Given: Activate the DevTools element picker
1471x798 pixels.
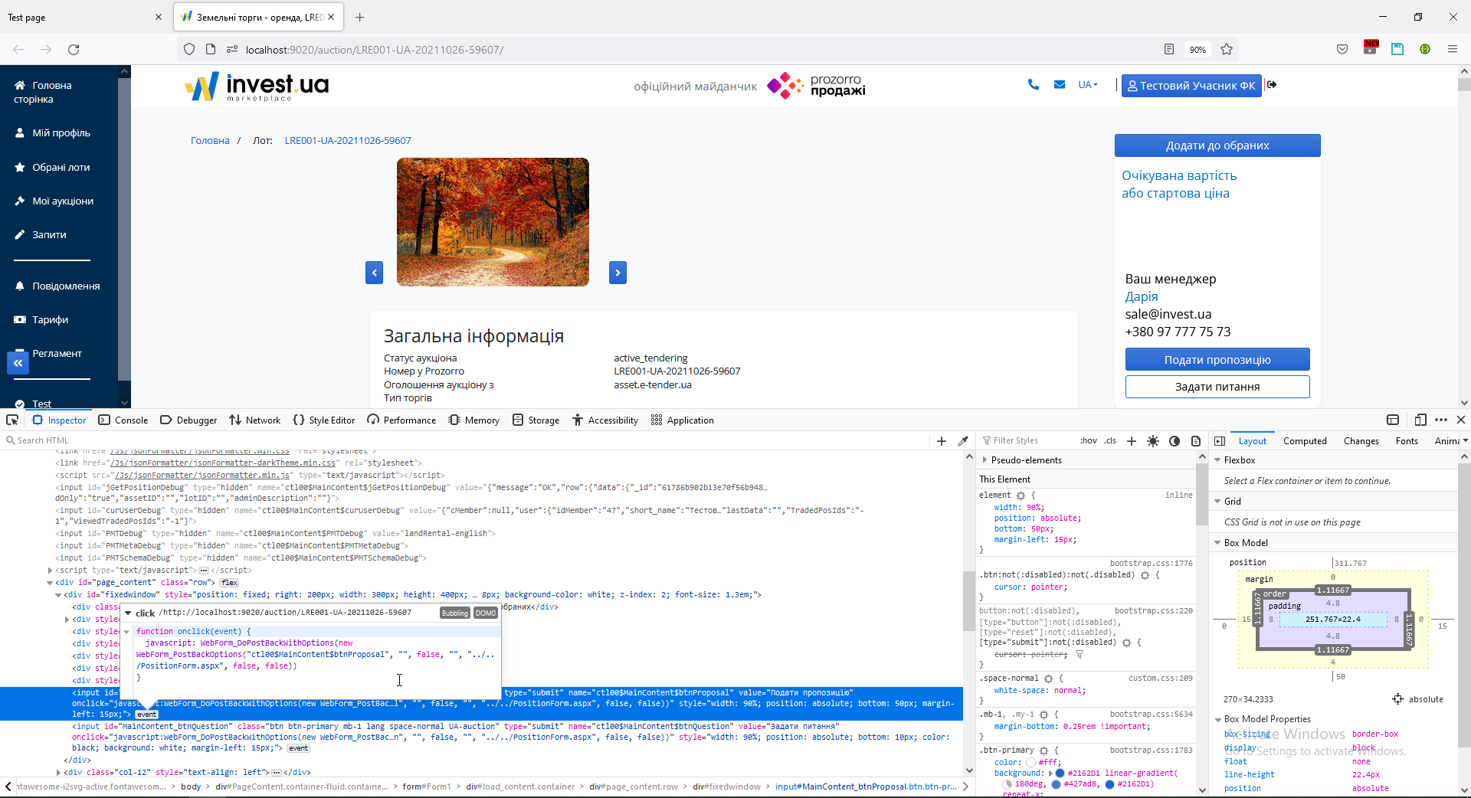Looking at the screenshot, I should [12, 420].
